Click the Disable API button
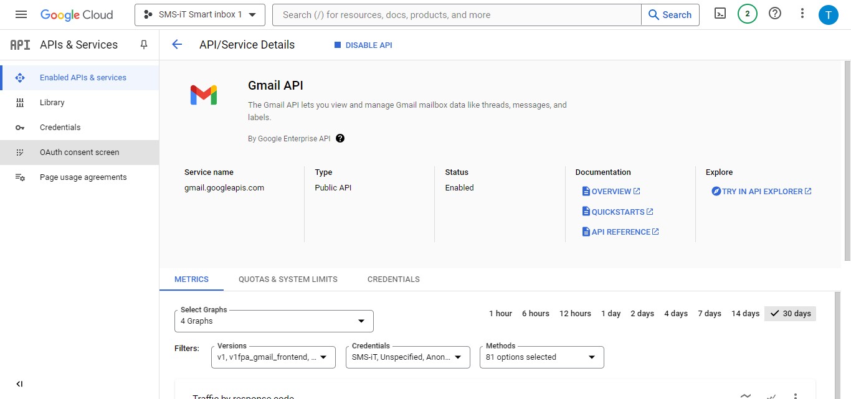Image resolution: width=851 pixels, height=399 pixels. [x=363, y=44]
